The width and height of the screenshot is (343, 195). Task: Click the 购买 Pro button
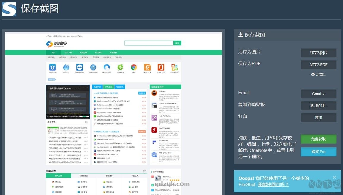[318, 152]
